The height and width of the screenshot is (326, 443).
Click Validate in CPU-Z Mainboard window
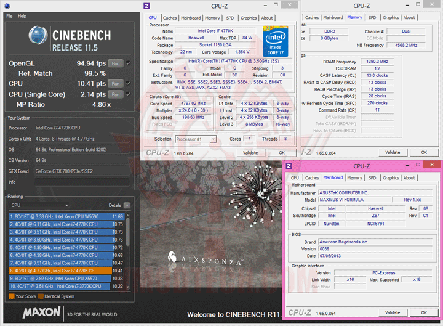coord(393,312)
